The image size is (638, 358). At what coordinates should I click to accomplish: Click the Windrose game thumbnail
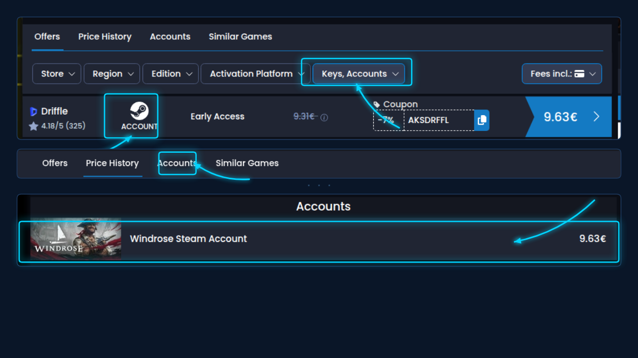click(x=75, y=239)
